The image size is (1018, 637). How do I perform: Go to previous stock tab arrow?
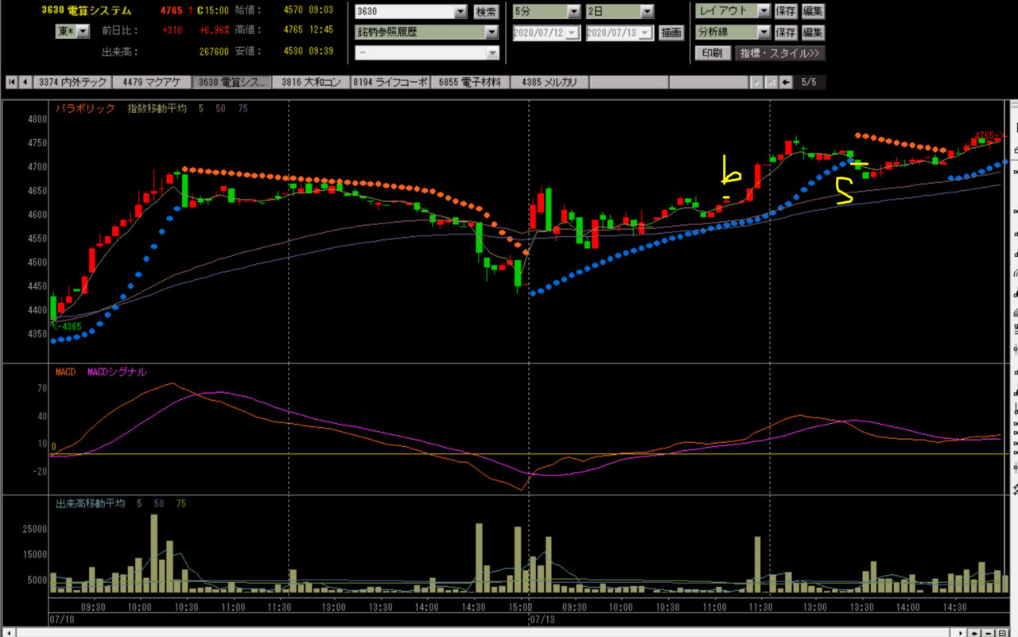pyautogui.click(x=25, y=82)
